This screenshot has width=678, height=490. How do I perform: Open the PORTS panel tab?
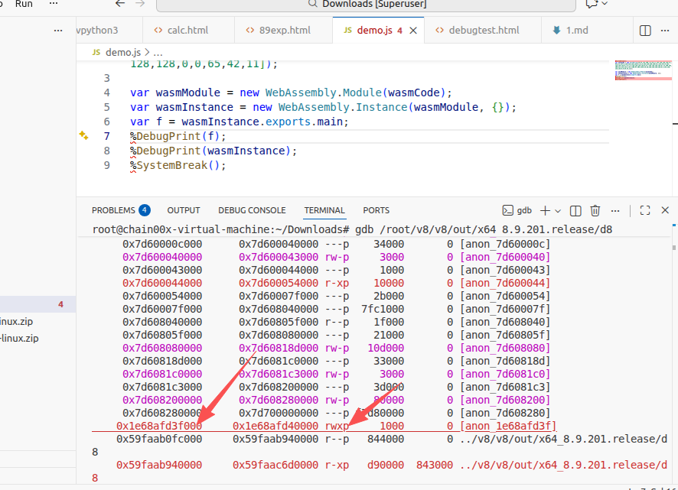(376, 210)
